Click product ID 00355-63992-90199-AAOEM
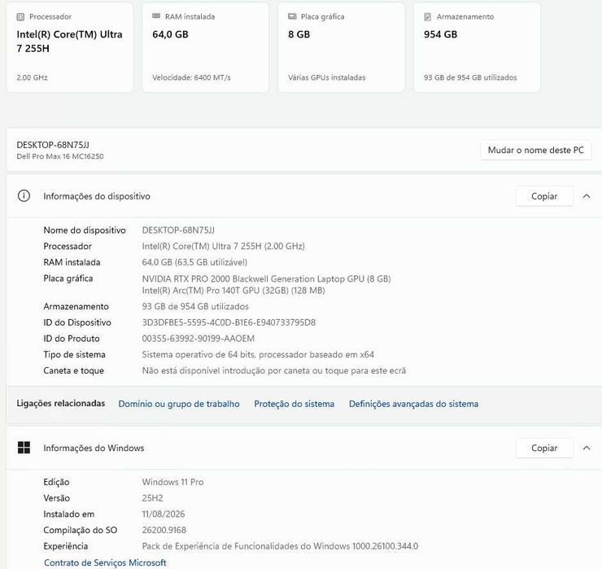Screen dimensions: 602x569 click(x=198, y=339)
